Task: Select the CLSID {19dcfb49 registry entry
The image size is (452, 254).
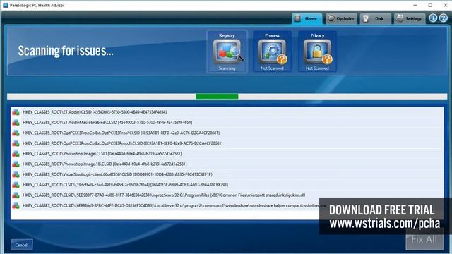Action: pos(227,185)
